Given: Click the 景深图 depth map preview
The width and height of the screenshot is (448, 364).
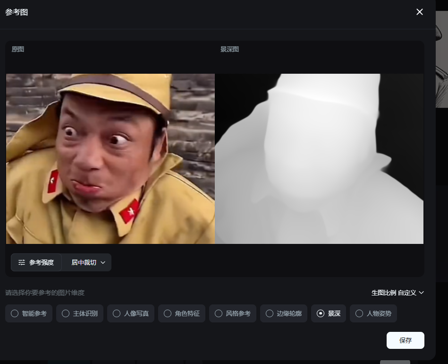Looking at the screenshot, I should click(x=319, y=159).
